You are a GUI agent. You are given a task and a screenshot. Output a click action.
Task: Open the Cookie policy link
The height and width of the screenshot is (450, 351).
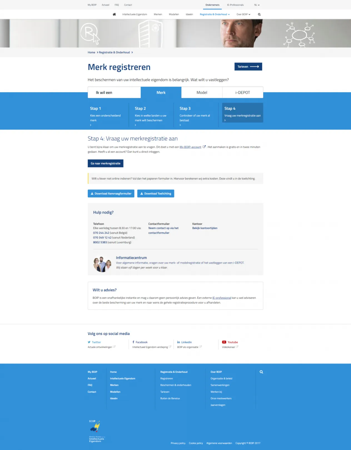click(x=196, y=443)
